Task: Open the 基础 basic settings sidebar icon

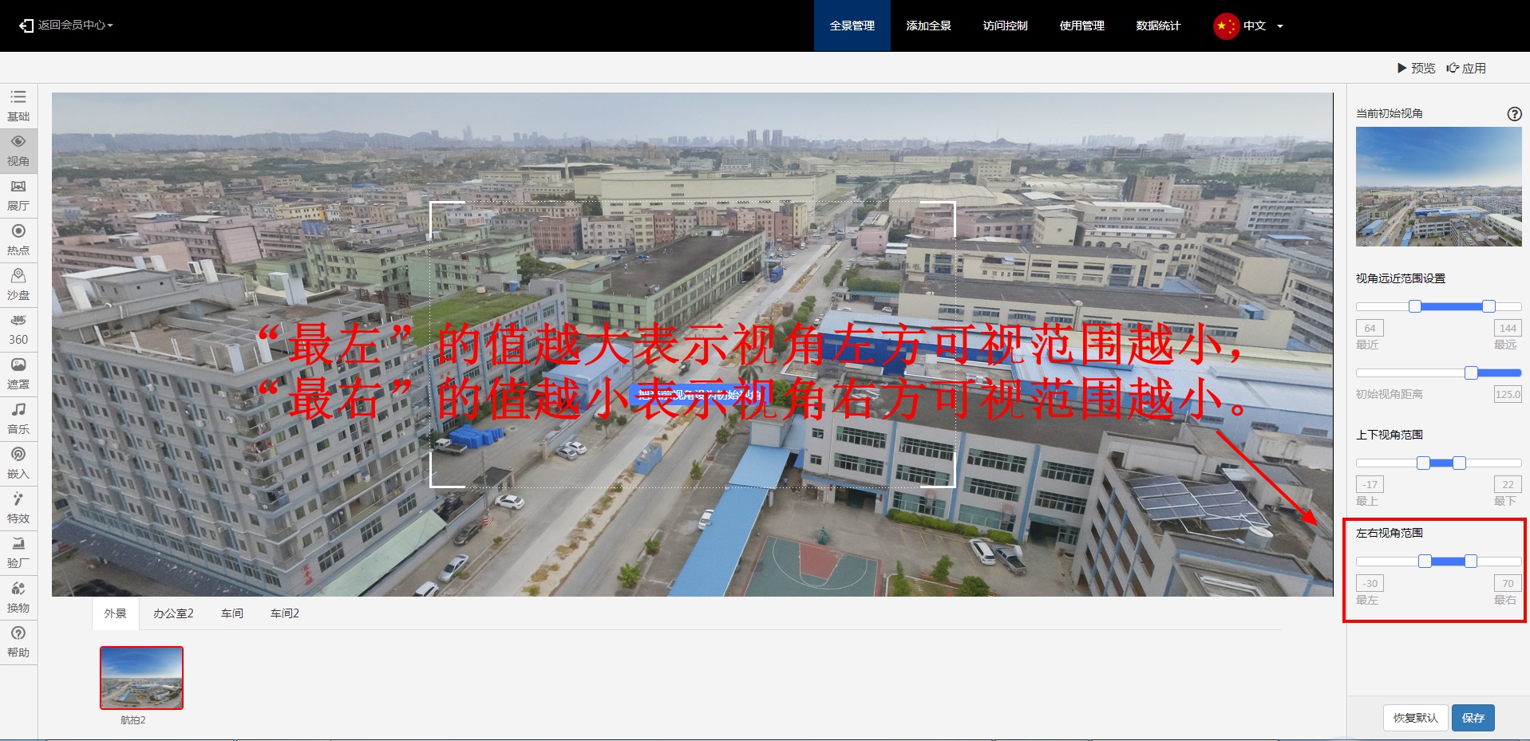Action: (18, 105)
